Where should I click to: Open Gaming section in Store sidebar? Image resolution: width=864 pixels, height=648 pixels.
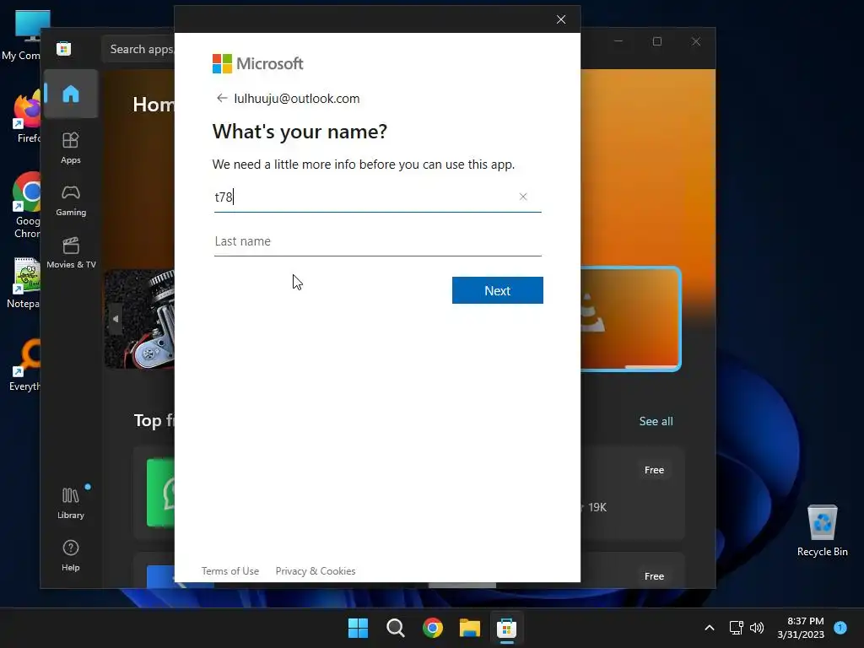(71, 200)
